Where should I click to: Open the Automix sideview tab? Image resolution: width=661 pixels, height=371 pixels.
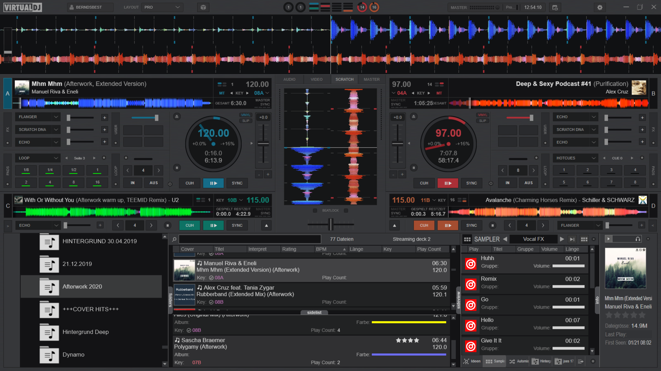point(519,361)
